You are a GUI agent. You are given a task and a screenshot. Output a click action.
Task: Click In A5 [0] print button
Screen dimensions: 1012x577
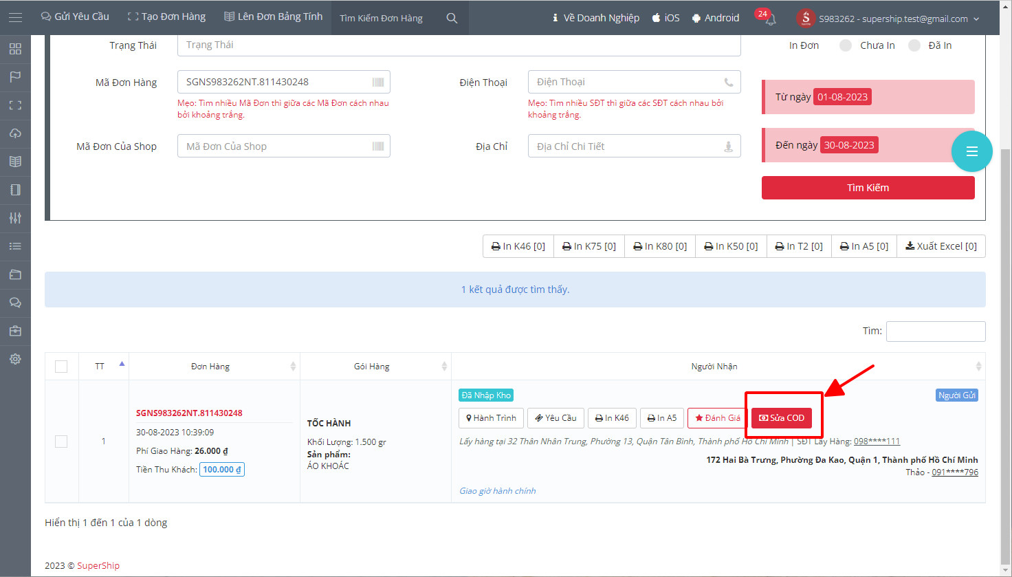pos(864,246)
